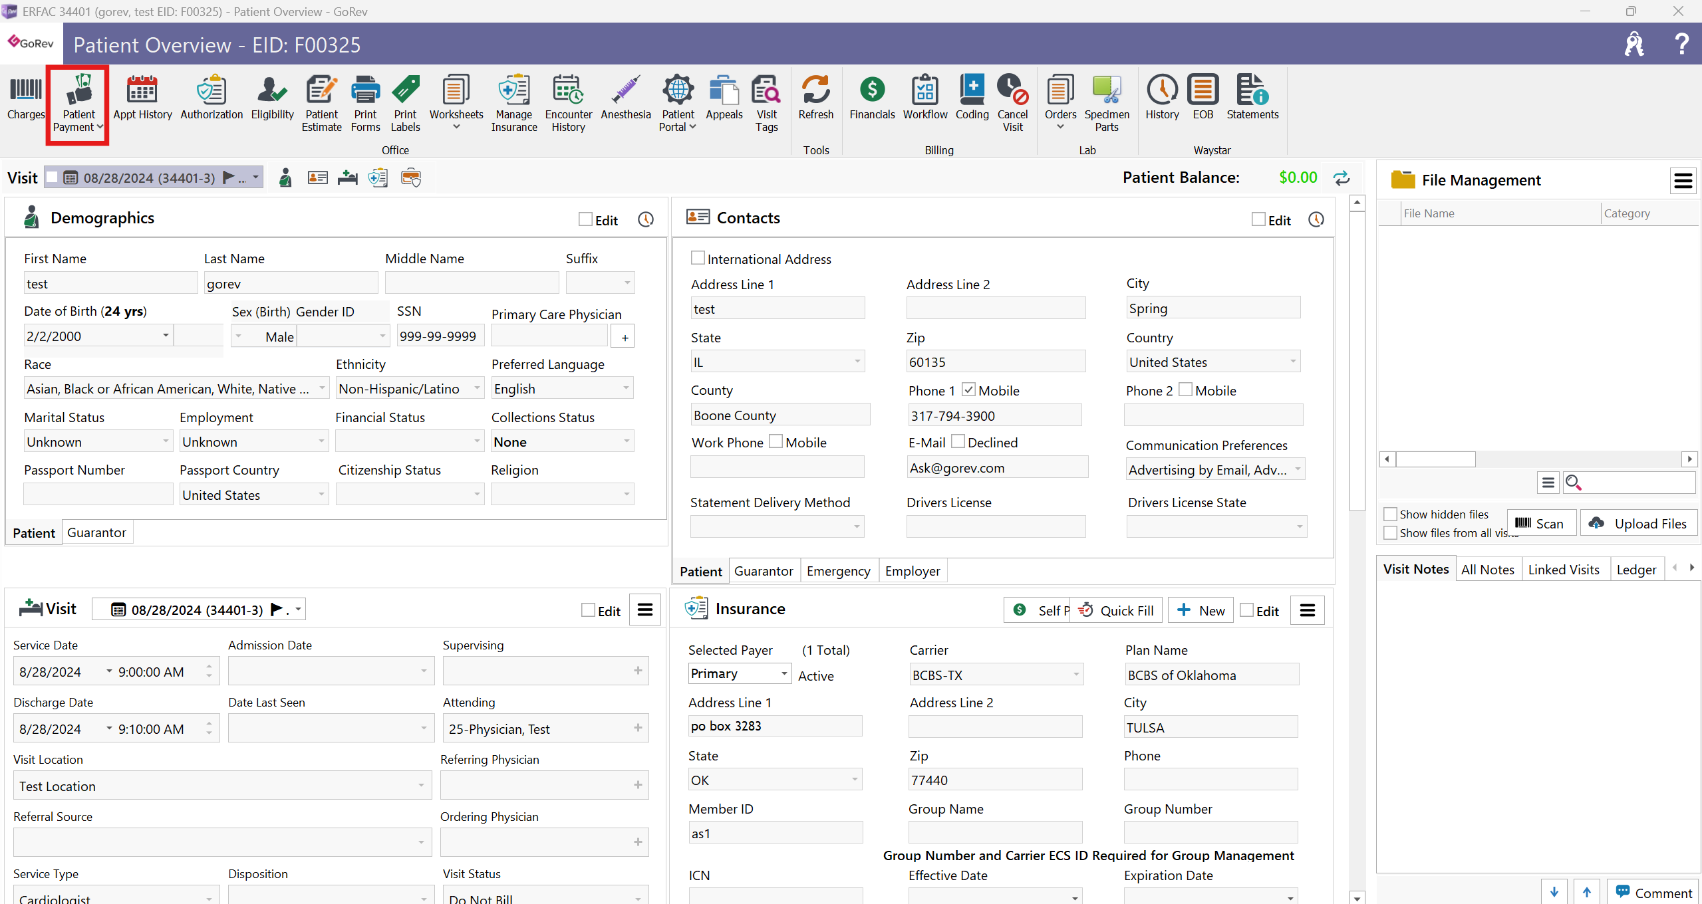Click Upload Files button
Image resolution: width=1702 pixels, height=904 pixels.
1639,523
